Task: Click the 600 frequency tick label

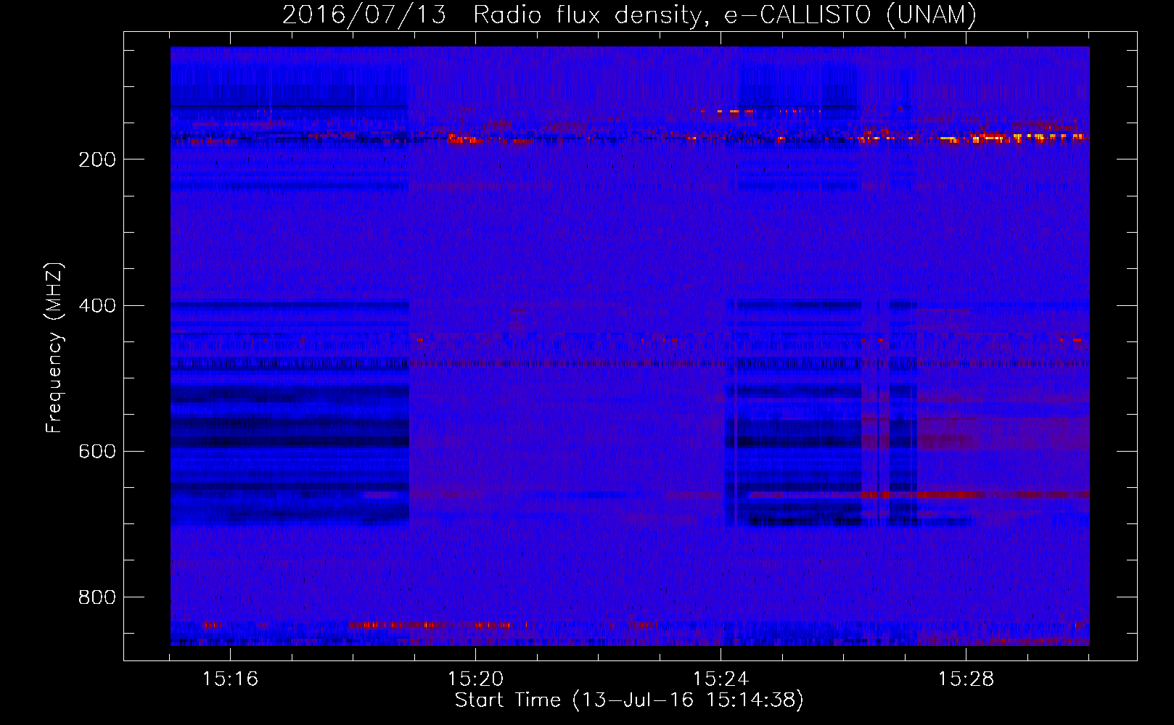Action: point(97,451)
